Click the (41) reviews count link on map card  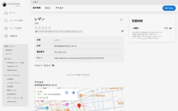tap(44, 98)
